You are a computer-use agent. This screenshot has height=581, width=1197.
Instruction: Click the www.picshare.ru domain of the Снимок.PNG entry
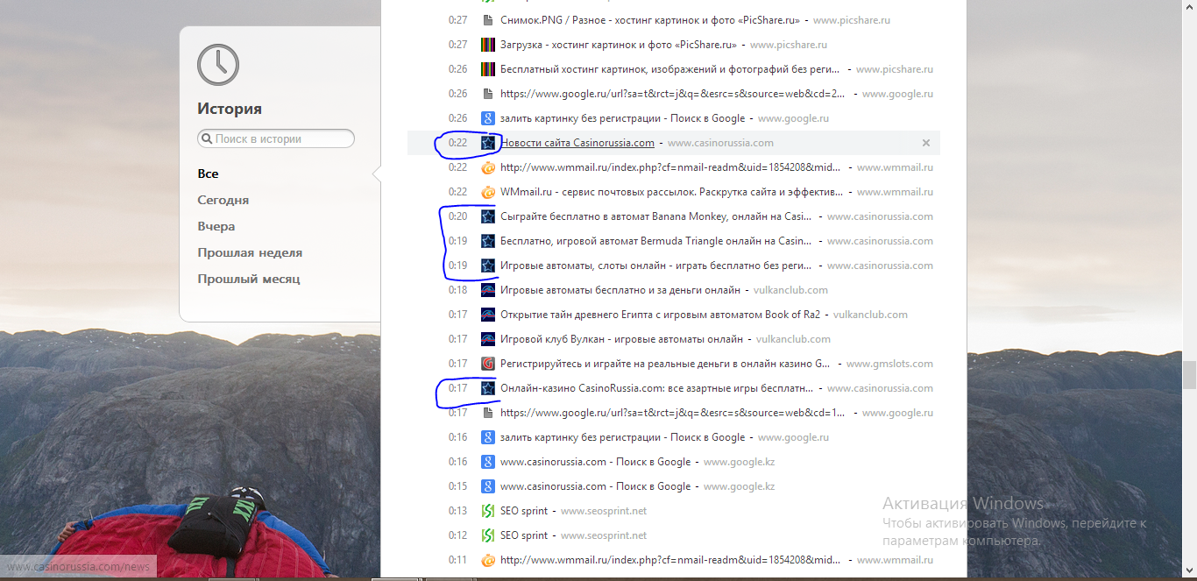tap(852, 20)
